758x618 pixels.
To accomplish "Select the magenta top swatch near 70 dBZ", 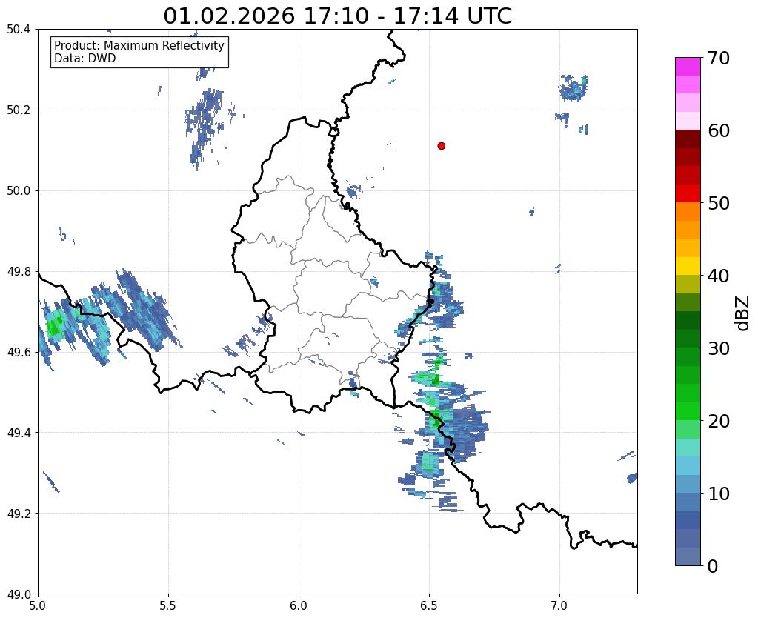I will tap(688, 67).
